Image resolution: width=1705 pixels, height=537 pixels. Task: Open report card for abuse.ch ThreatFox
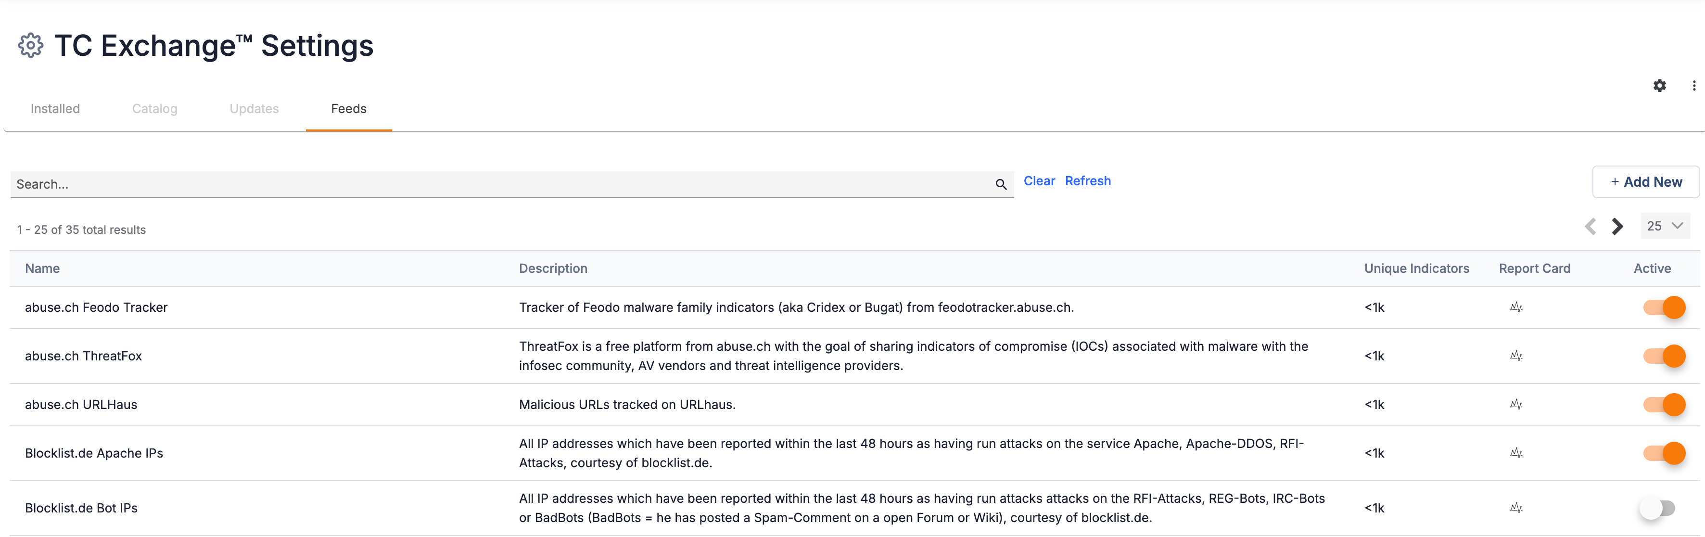(1516, 356)
